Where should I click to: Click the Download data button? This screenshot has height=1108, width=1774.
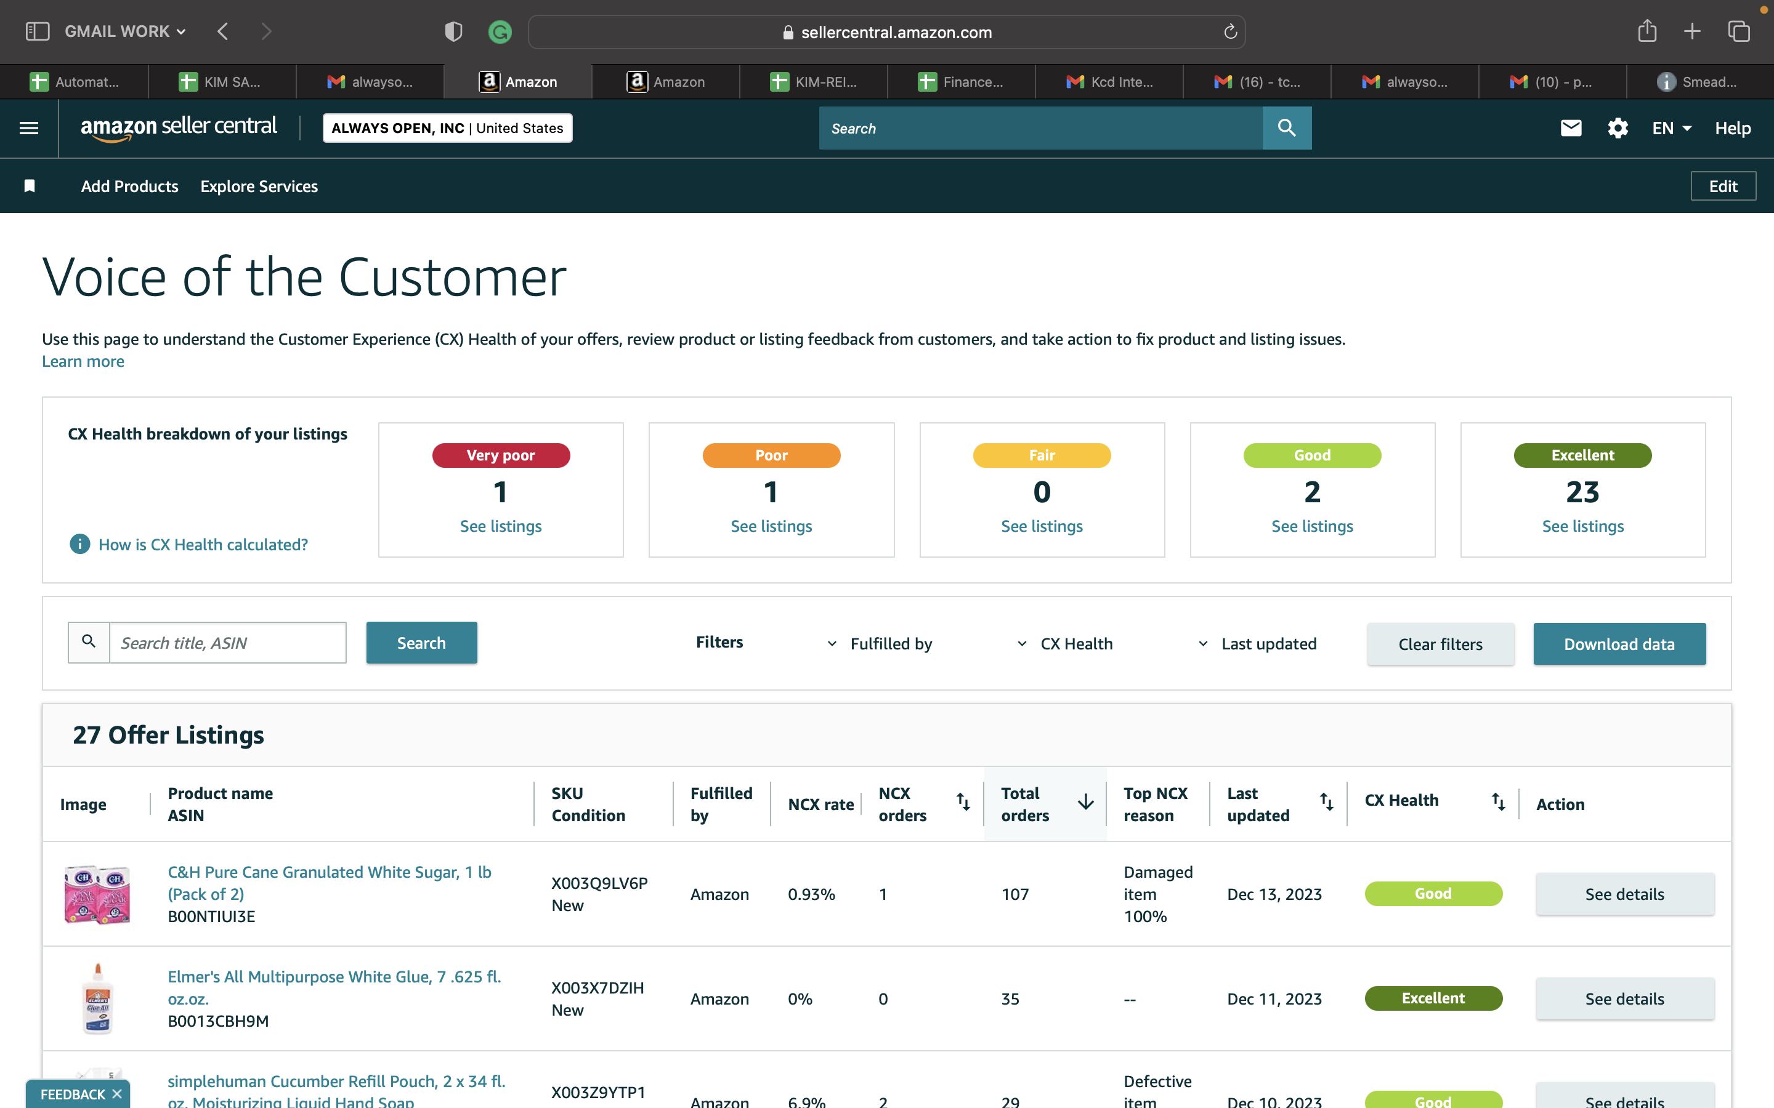(1619, 644)
